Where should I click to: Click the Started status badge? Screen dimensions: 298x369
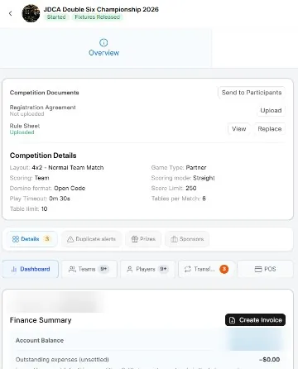56,17
